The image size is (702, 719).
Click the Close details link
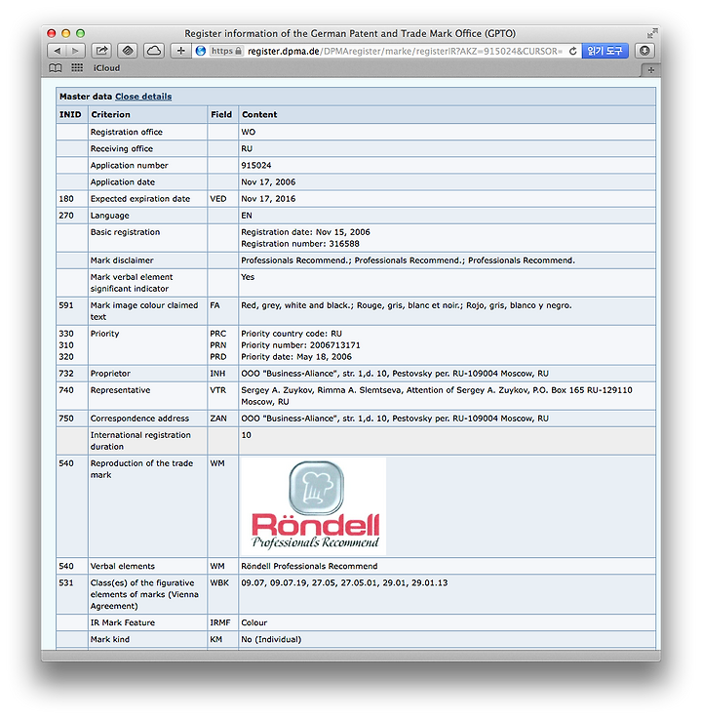pos(143,97)
